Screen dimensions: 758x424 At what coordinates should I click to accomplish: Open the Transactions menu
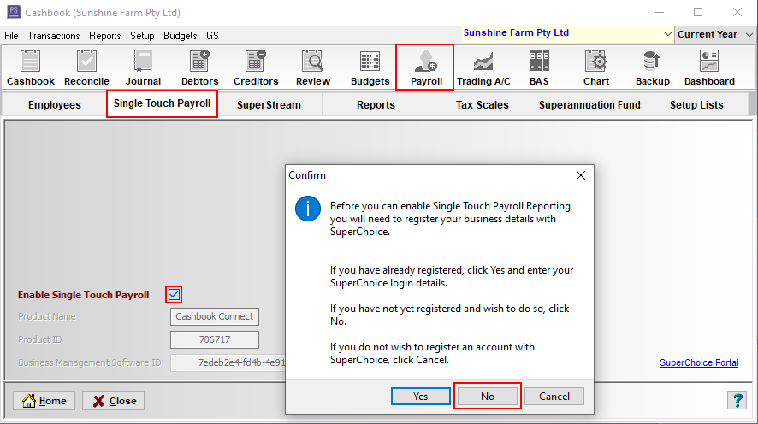(x=54, y=36)
